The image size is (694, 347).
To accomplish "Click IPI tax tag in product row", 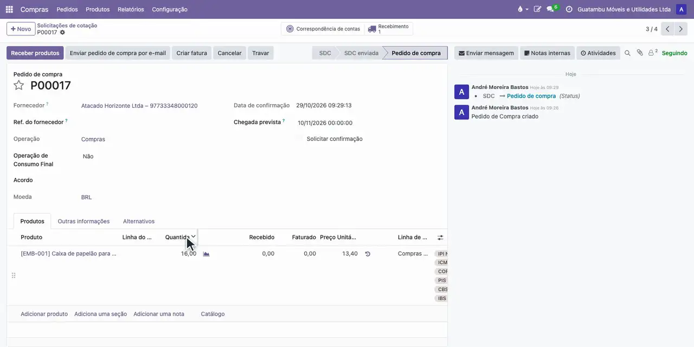I will (x=441, y=254).
